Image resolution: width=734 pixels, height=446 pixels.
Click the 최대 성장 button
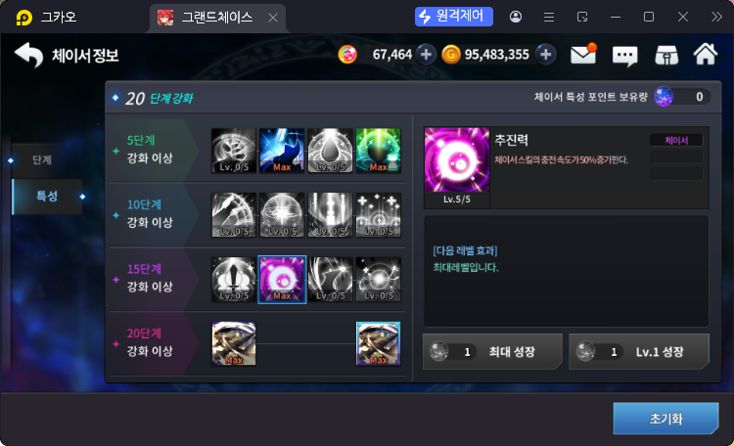(x=492, y=351)
